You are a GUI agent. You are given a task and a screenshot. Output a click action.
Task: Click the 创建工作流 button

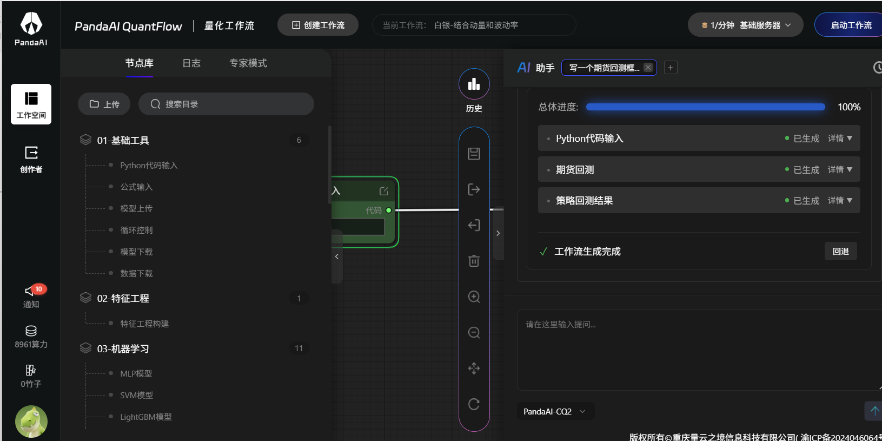pos(318,25)
